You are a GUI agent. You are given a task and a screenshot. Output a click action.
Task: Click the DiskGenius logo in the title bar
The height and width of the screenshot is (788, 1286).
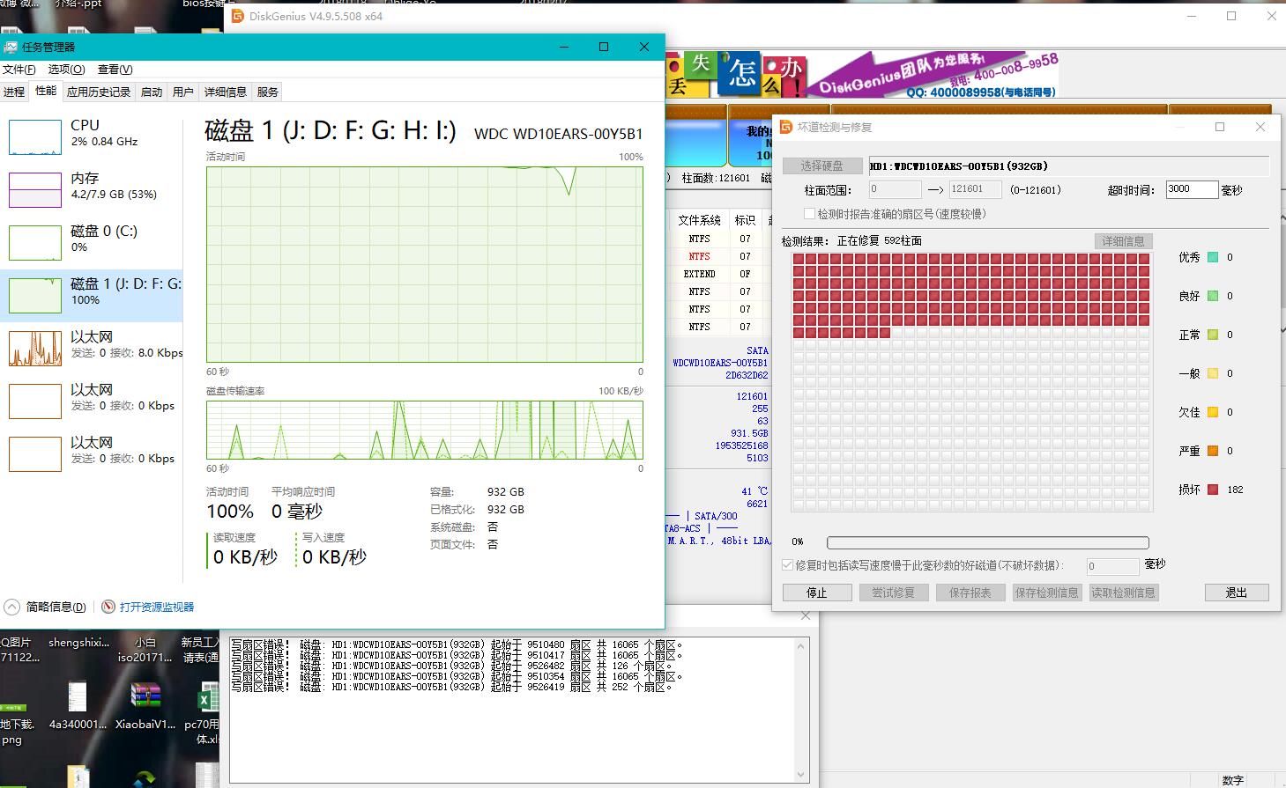[x=237, y=16]
